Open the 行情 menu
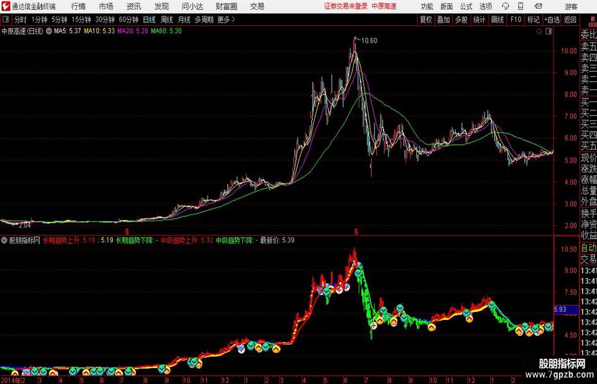Screen dimensions: 597x384 (x=78, y=6)
